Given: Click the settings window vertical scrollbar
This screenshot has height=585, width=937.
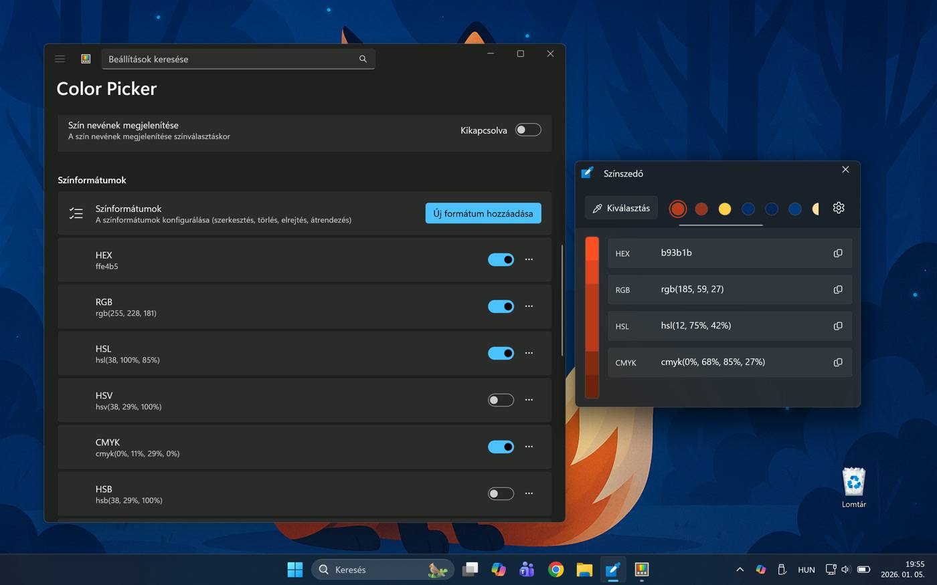Looking at the screenshot, I should (x=562, y=301).
